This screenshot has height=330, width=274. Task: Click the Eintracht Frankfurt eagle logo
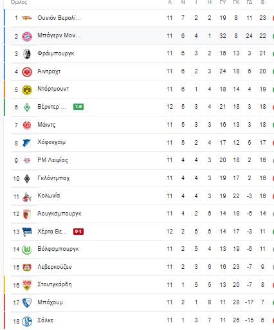tap(27, 72)
